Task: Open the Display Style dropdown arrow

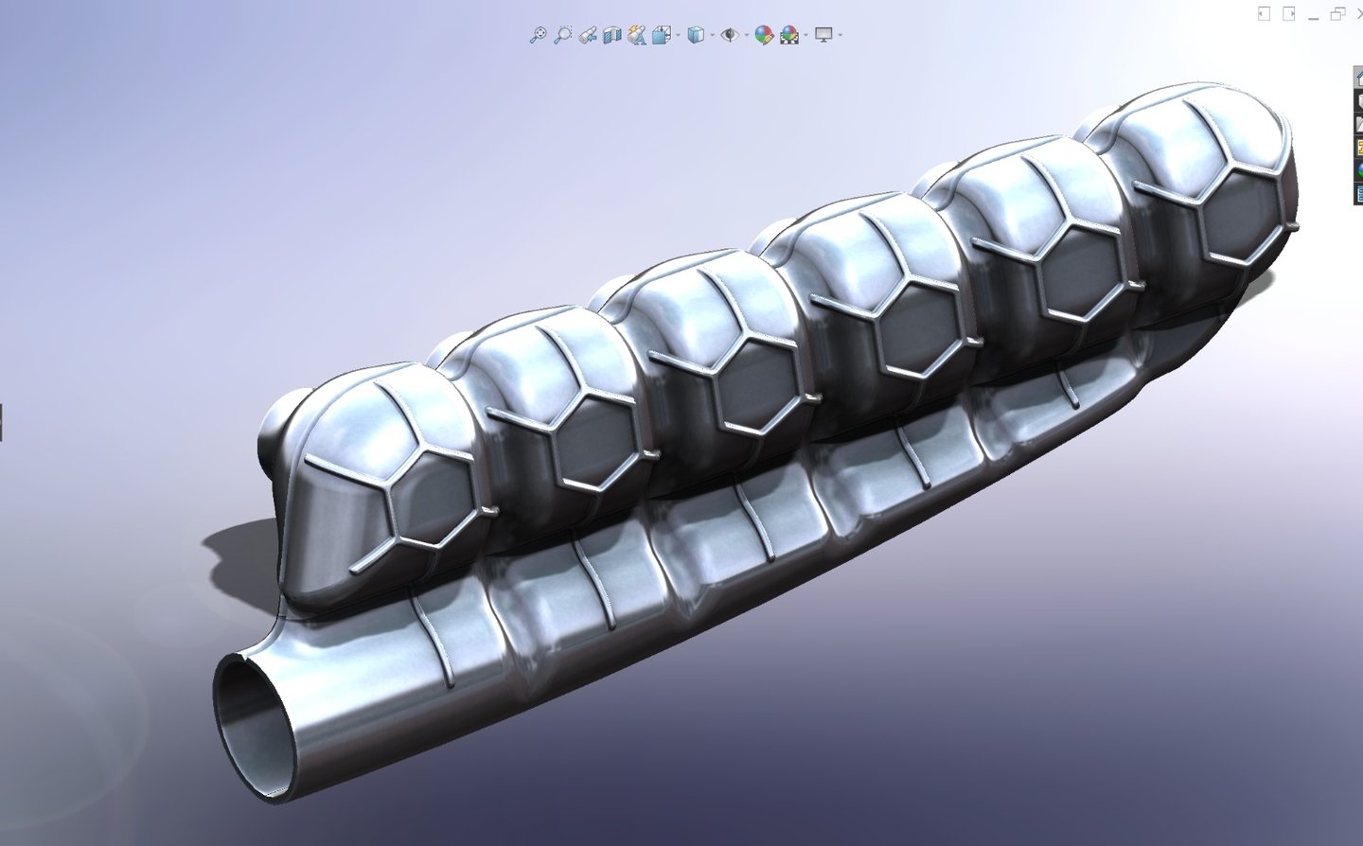Action: pyautogui.click(x=712, y=35)
